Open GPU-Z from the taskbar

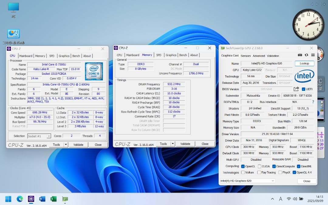coord(65,199)
